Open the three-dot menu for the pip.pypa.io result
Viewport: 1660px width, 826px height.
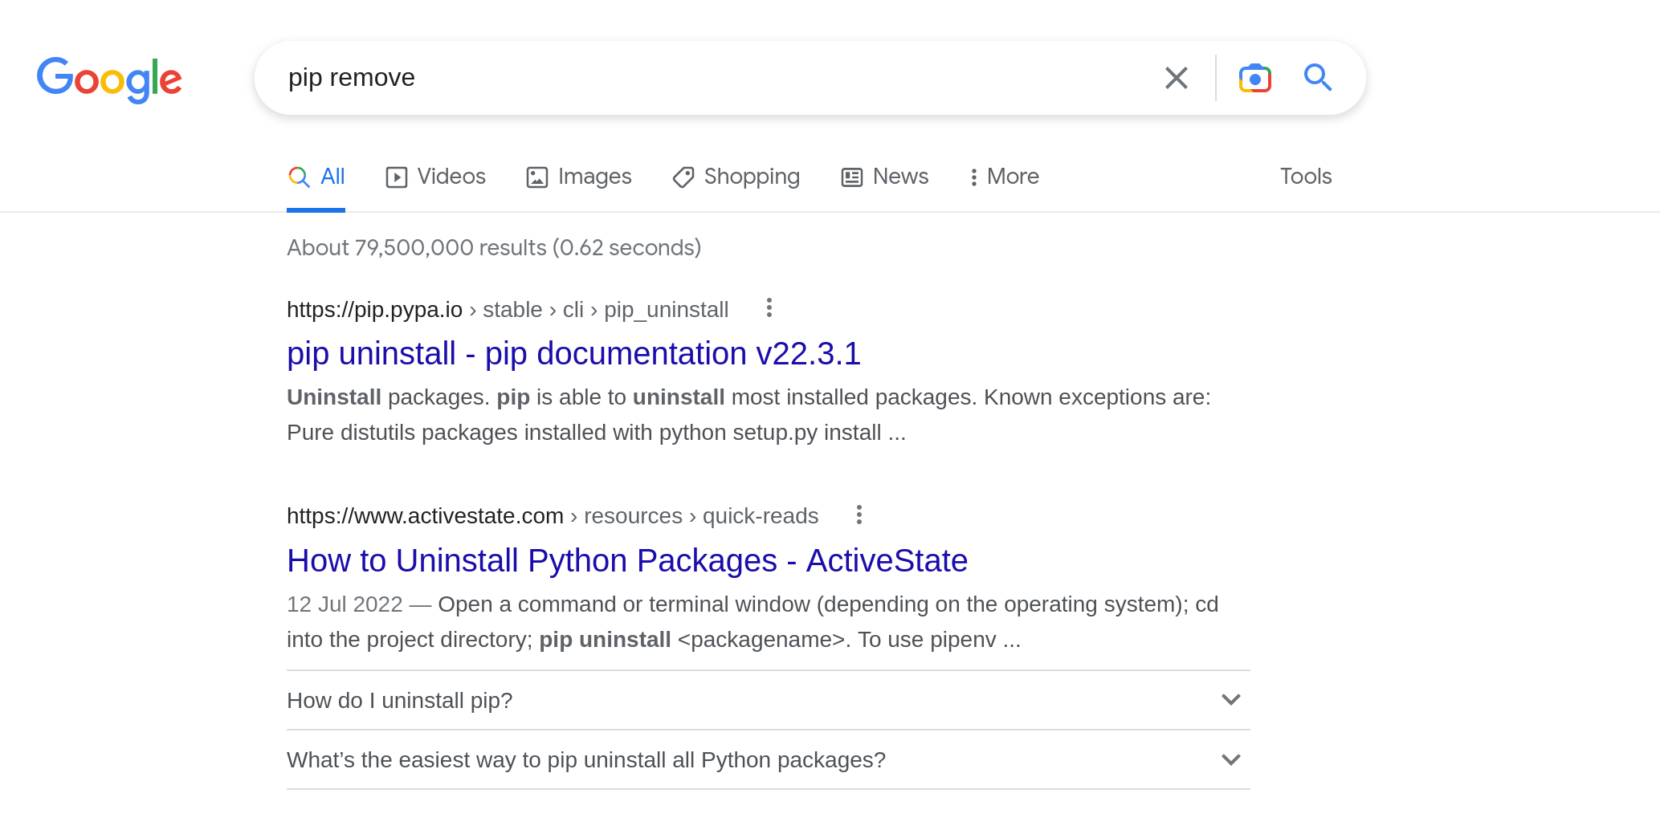click(x=769, y=308)
